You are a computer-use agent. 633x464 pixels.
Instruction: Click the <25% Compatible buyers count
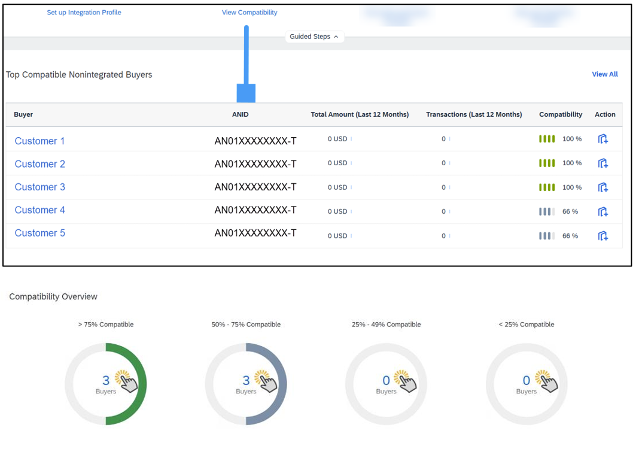(527, 380)
